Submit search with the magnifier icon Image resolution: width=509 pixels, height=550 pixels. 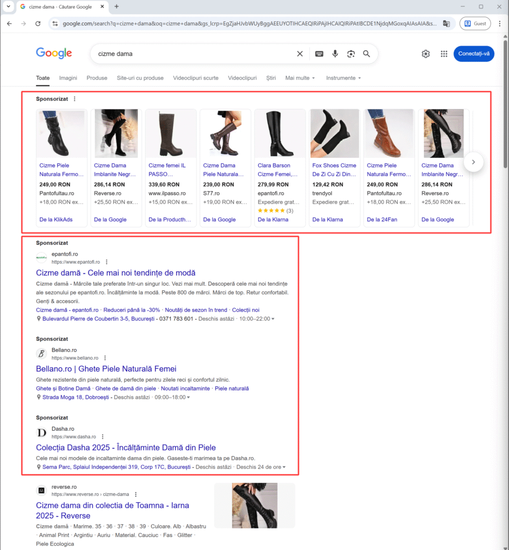[x=366, y=54]
